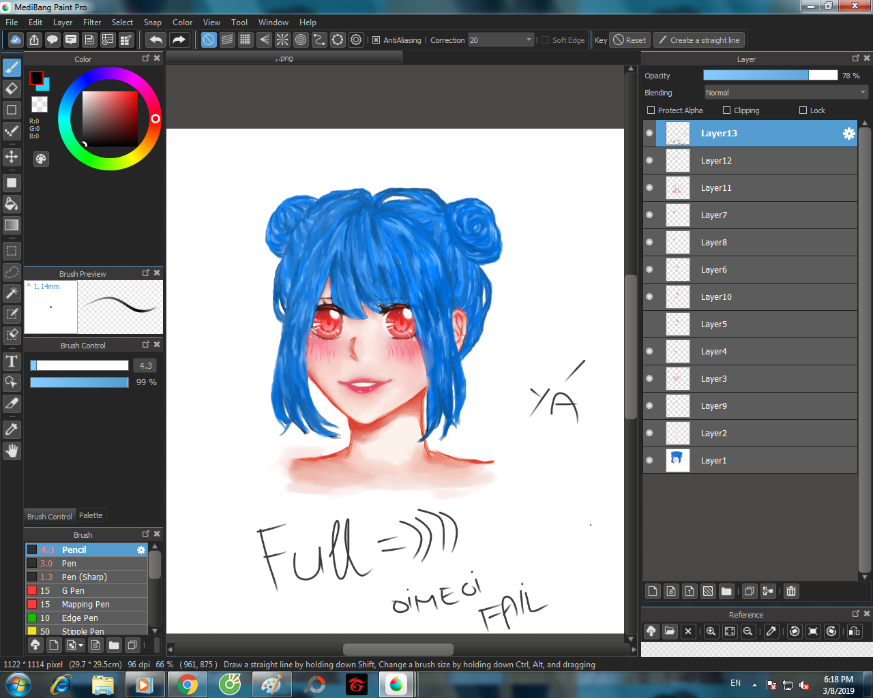This screenshot has height=698, width=873.
Task: Click the Reset button
Action: 630,40
